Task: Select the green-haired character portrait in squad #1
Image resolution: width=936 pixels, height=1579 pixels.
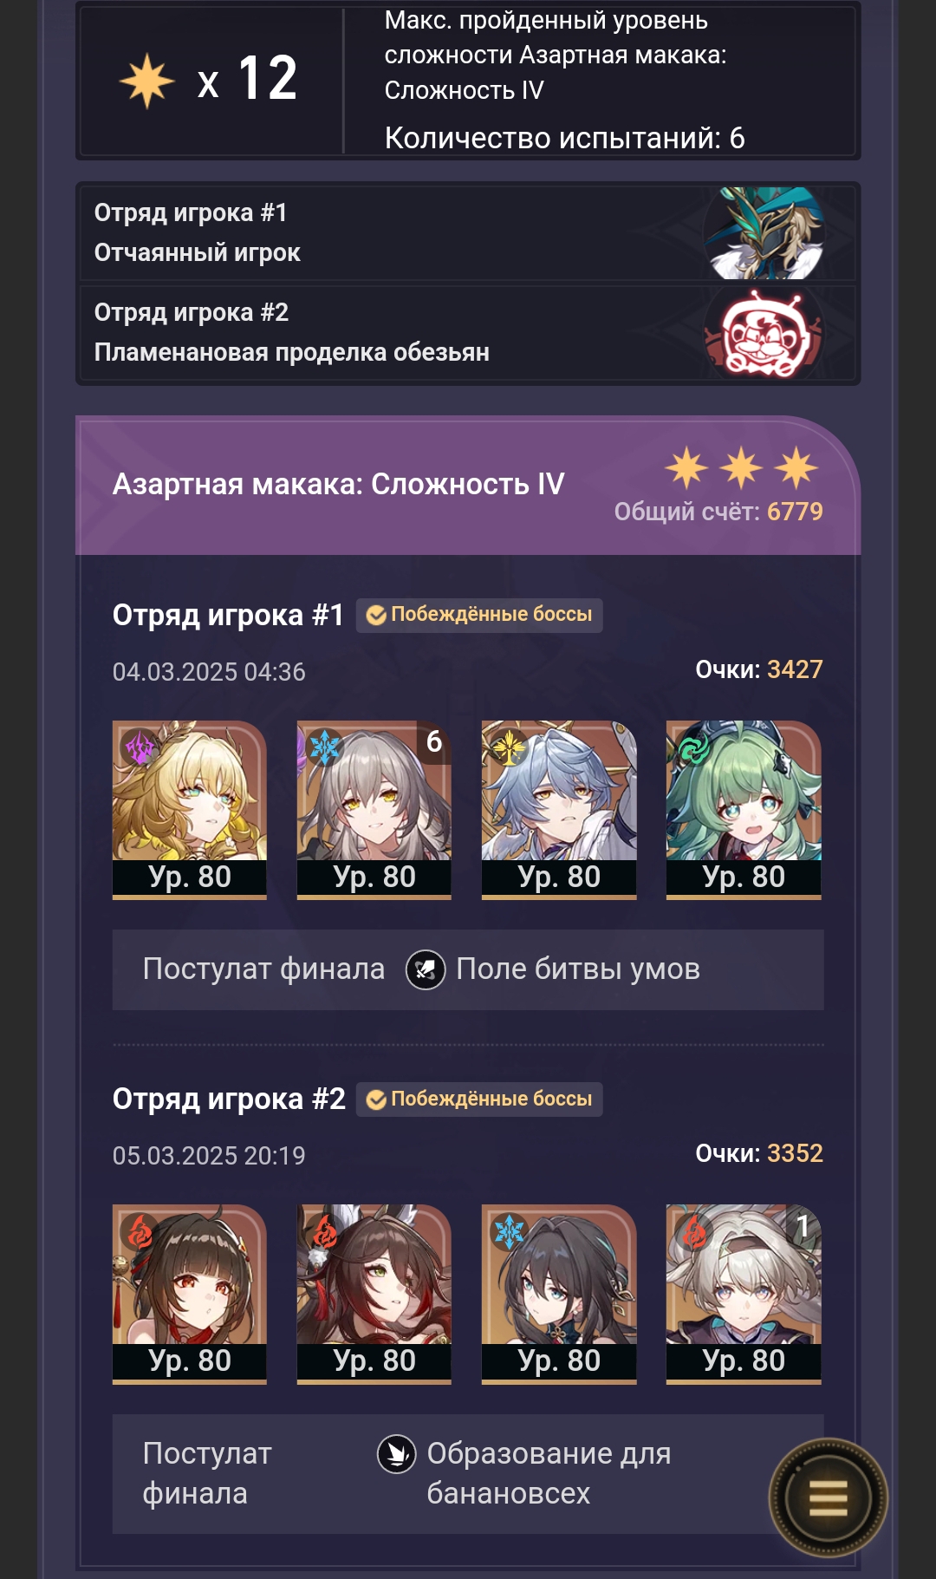Action: [x=744, y=810]
